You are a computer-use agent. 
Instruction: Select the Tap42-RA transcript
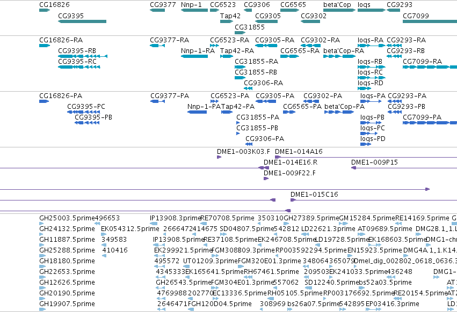[227, 56]
